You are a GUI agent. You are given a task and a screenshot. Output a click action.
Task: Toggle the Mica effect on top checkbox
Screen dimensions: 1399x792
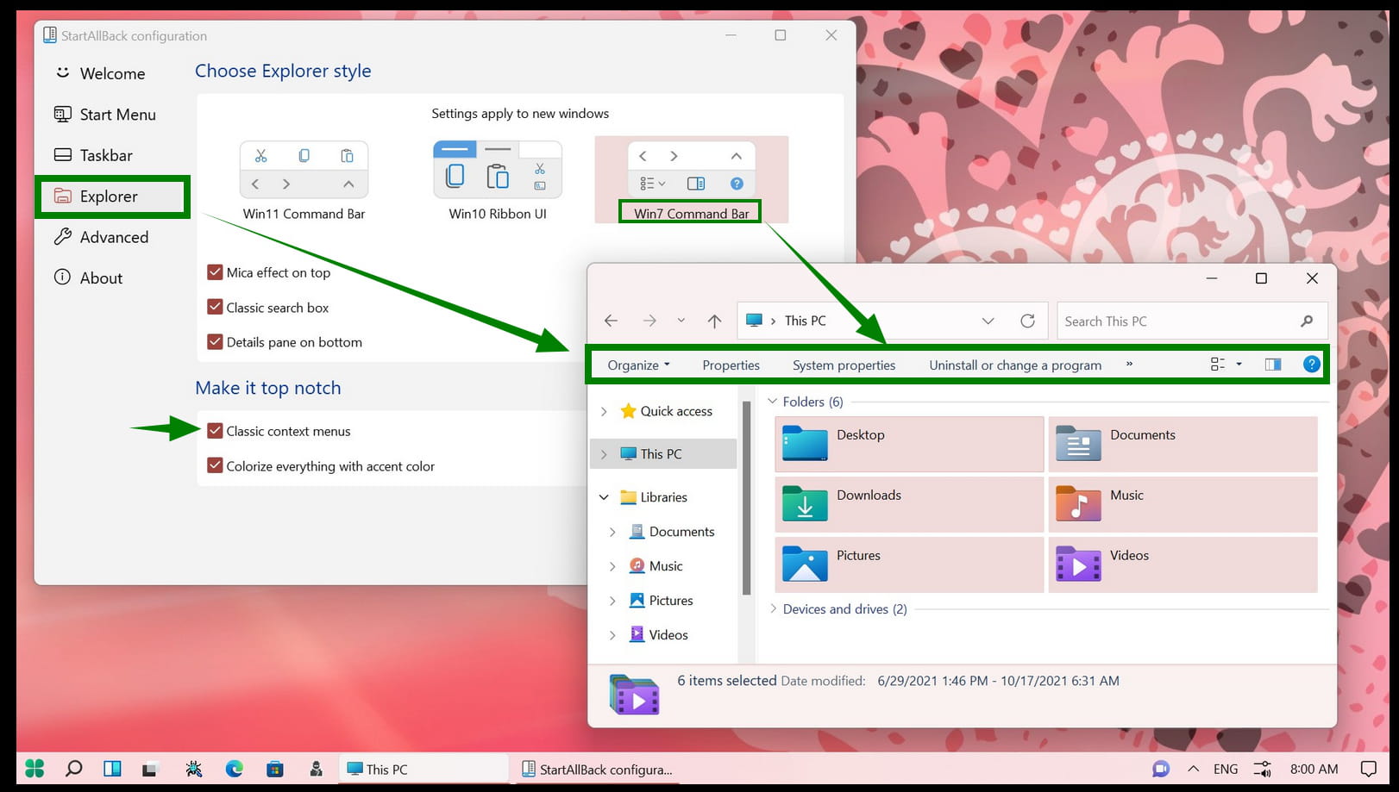215,272
